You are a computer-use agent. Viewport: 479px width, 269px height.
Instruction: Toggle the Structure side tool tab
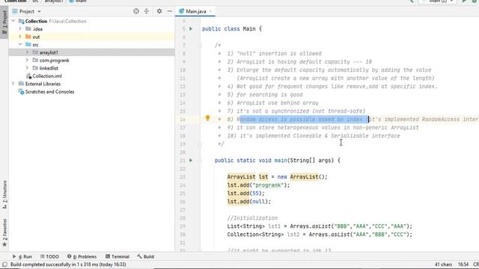point(4,194)
